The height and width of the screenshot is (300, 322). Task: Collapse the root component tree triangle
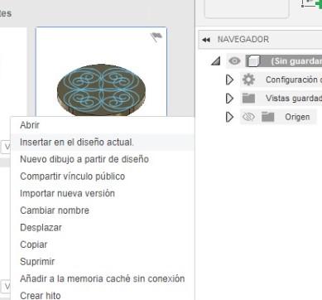click(x=216, y=61)
